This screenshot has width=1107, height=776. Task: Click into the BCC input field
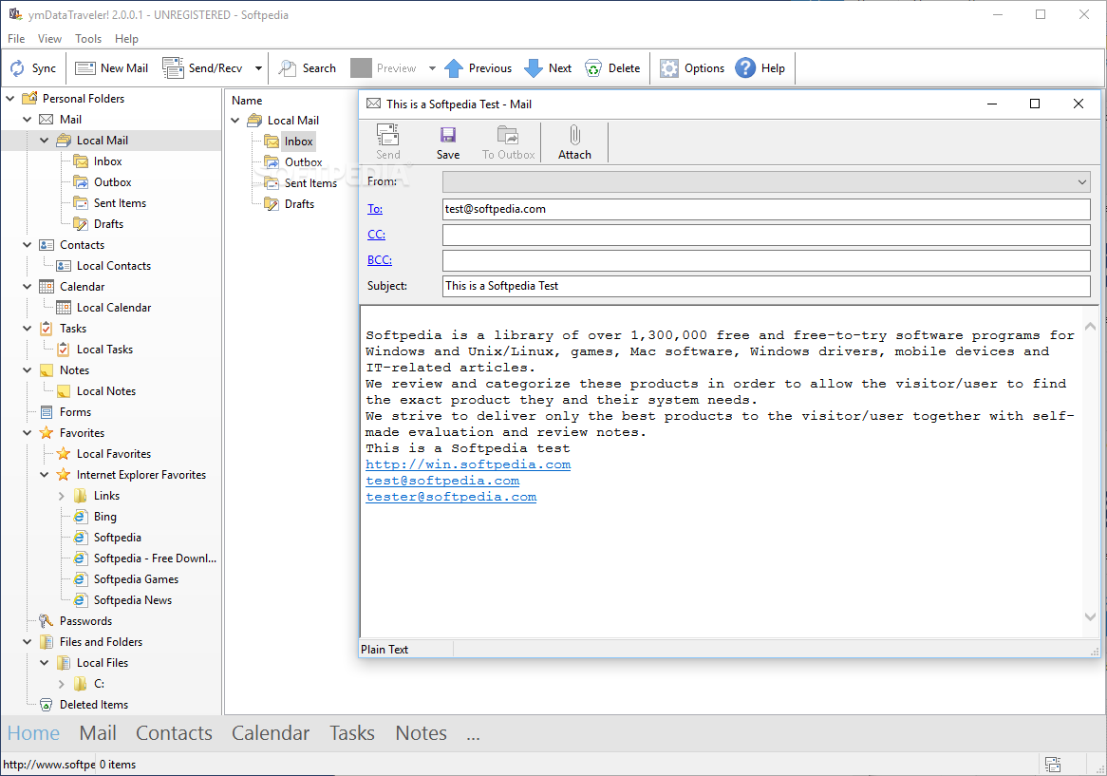[x=766, y=260]
